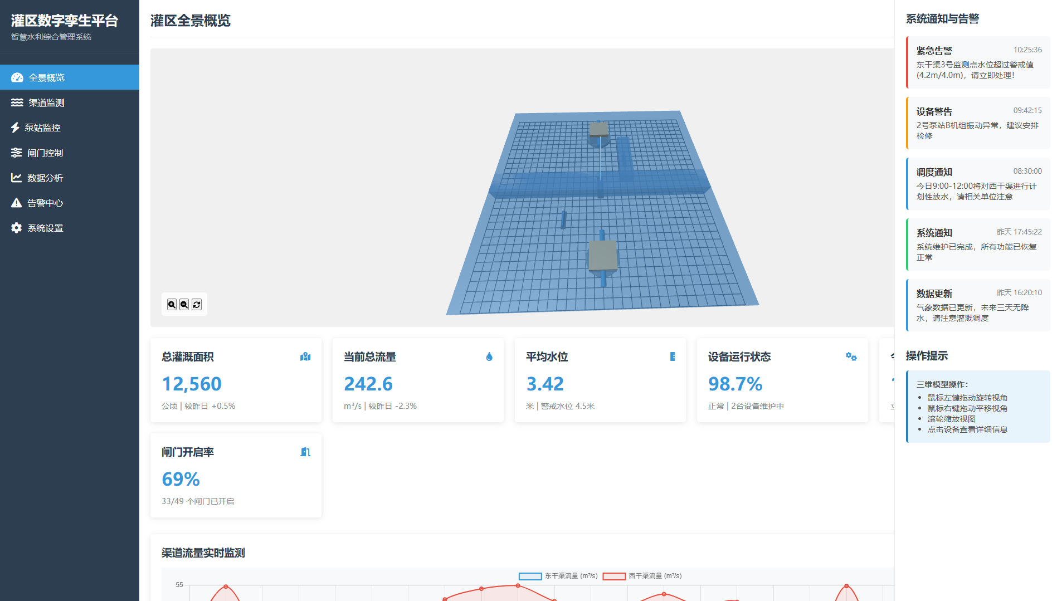This screenshot has height=601, width=1057.
Task: Open 系统设置 in the sidebar
Action: (x=45, y=228)
